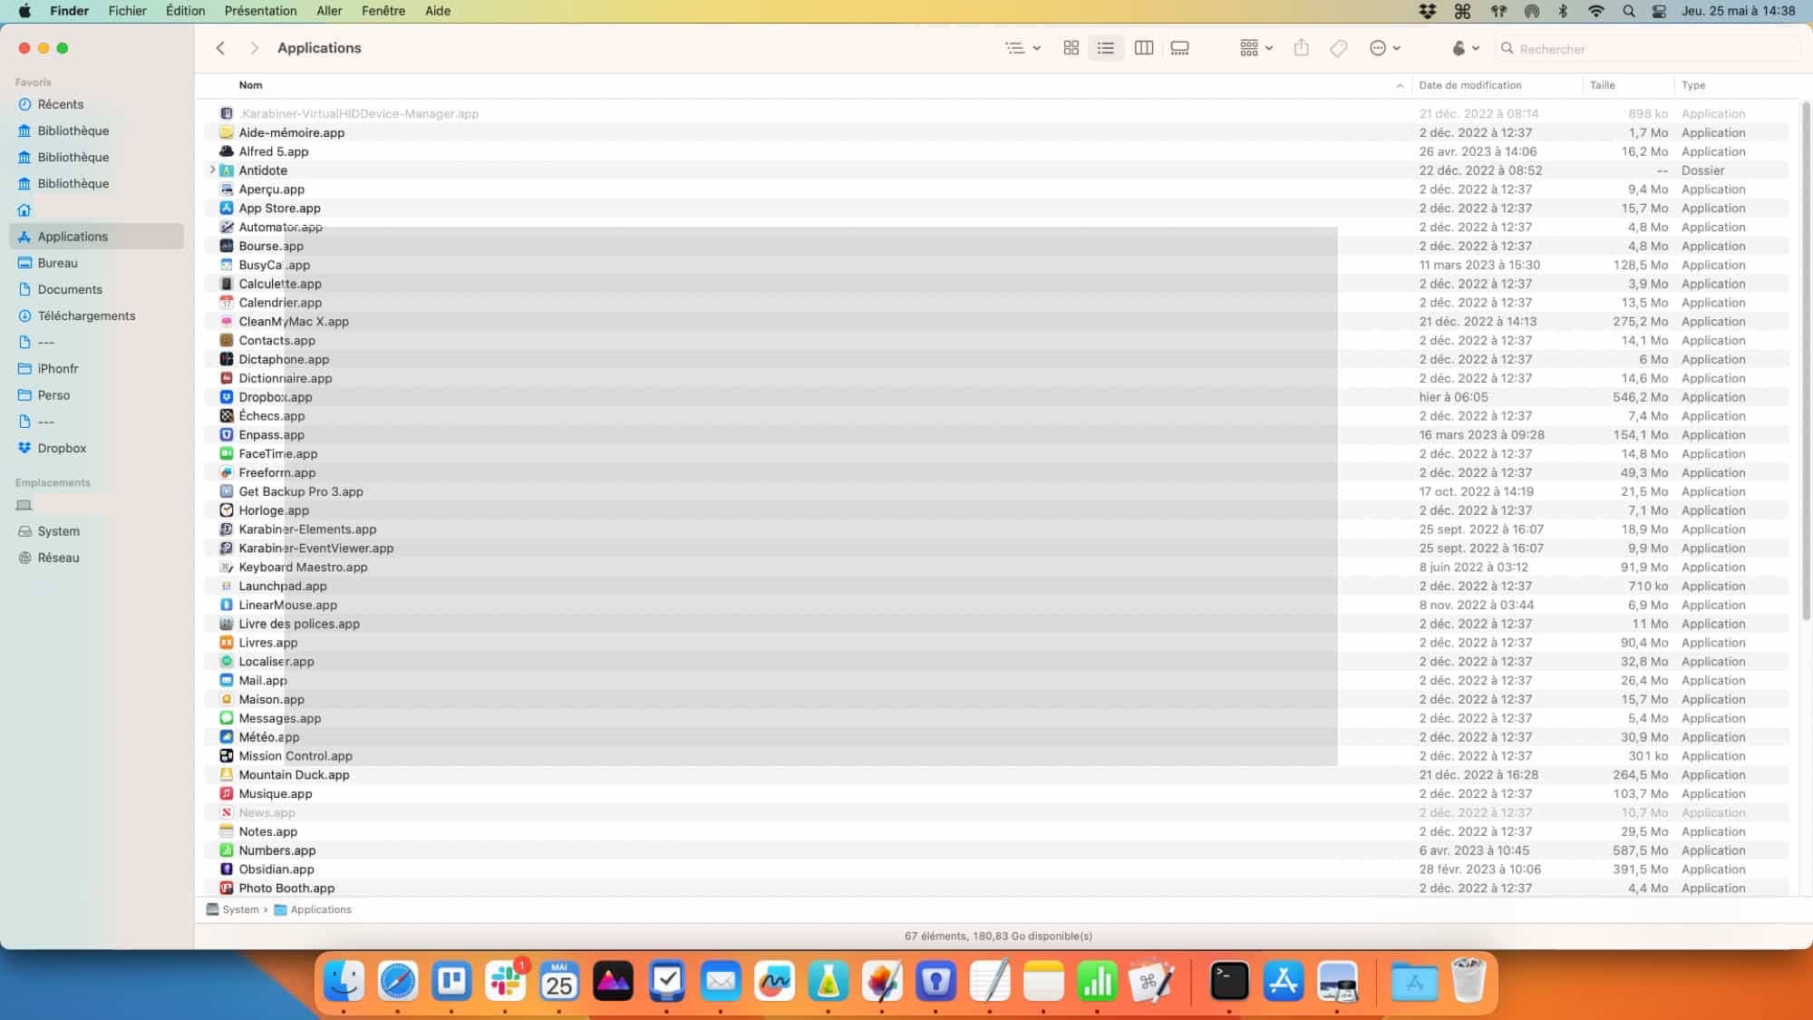
Task: Switch to icon grid view
Action: (1071, 48)
